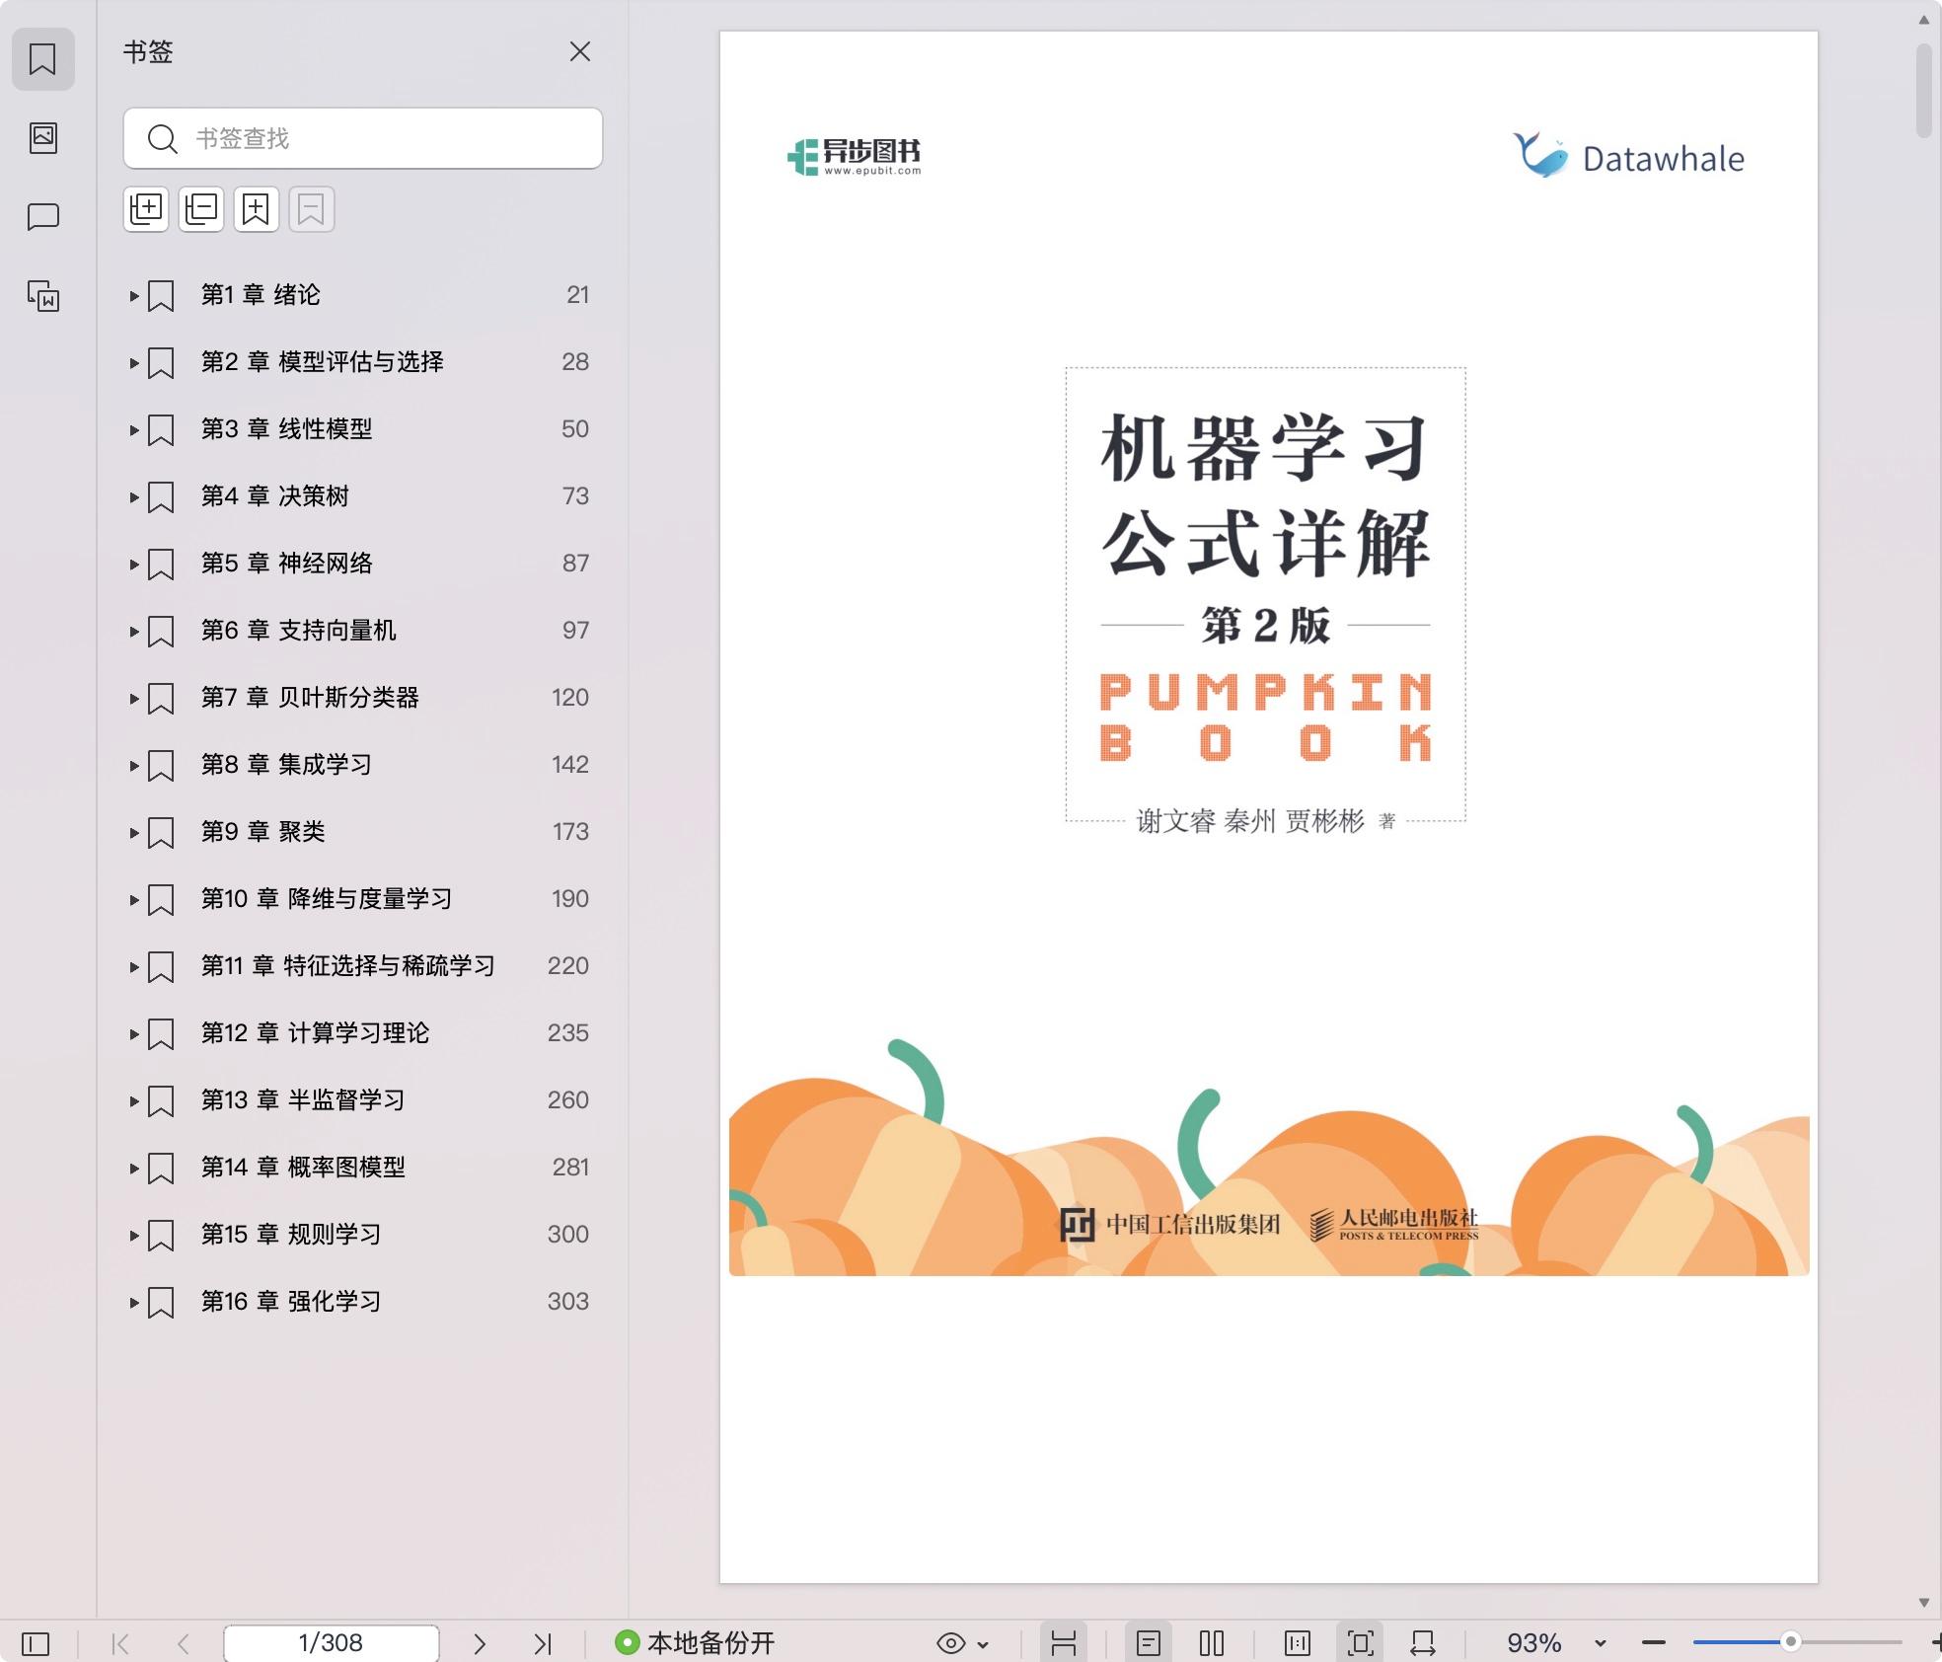Click the book title 机器学习公式详解
The width and height of the screenshot is (1942, 1662).
1266,494
